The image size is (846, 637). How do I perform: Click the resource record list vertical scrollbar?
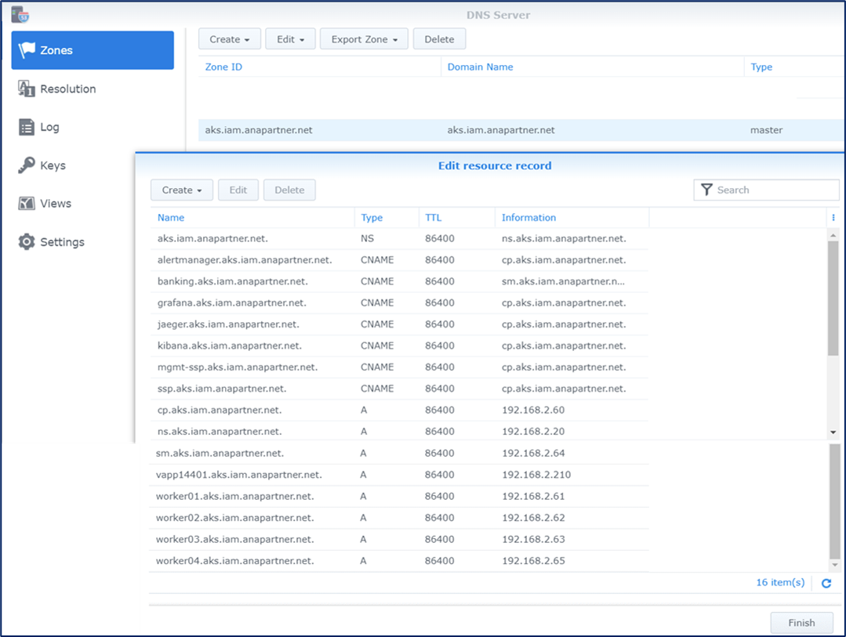click(x=833, y=298)
